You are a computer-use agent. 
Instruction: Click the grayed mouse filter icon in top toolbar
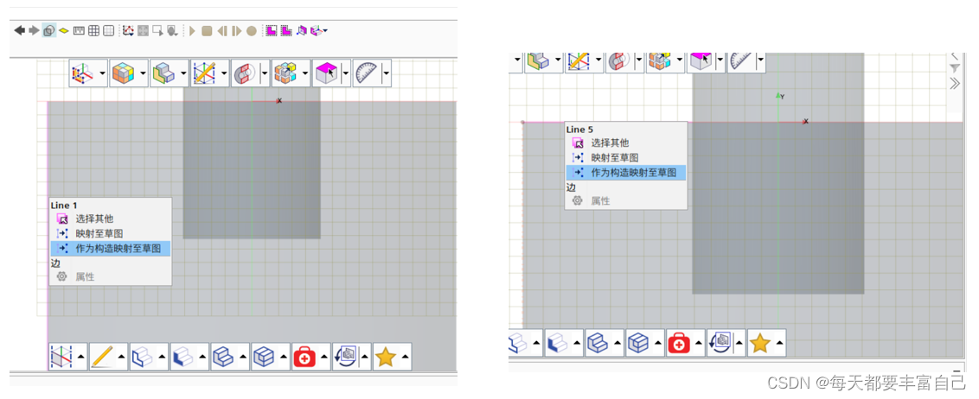click(173, 30)
